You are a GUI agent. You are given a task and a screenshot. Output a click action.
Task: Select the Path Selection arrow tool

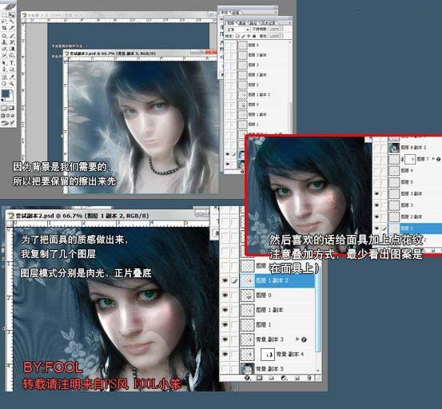(x=4, y=63)
